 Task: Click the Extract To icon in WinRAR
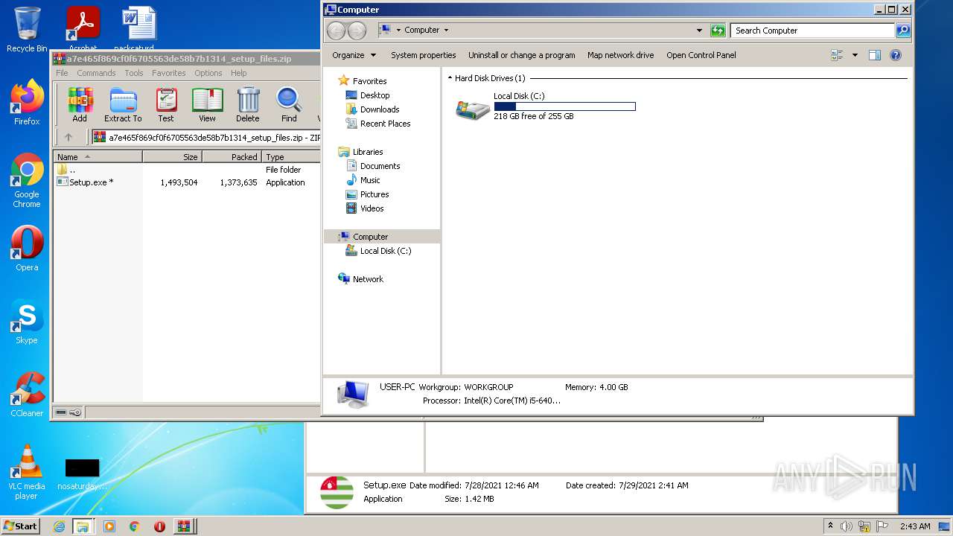[123, 104]
